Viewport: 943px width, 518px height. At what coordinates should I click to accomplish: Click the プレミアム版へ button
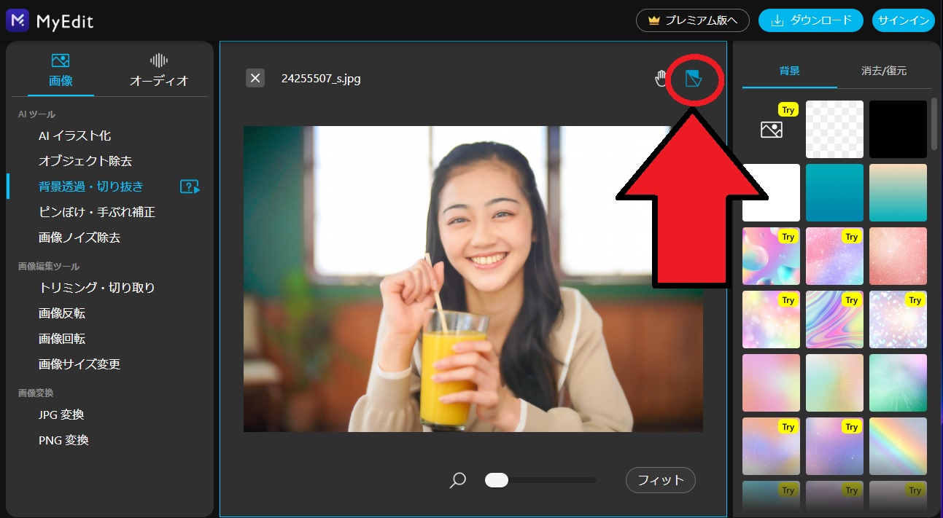tap(693, 20)
